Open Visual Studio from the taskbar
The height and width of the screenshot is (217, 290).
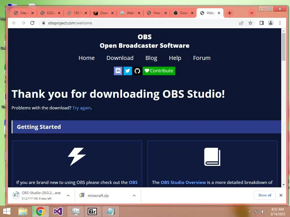(x=58, y=211)
